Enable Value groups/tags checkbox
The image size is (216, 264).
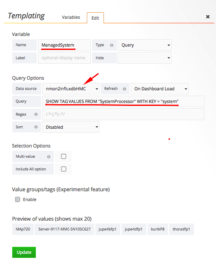[18, 199]
